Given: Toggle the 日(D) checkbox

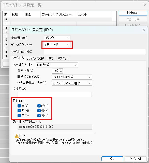Looking at the screenshot, I should click(x=19, y=116).
